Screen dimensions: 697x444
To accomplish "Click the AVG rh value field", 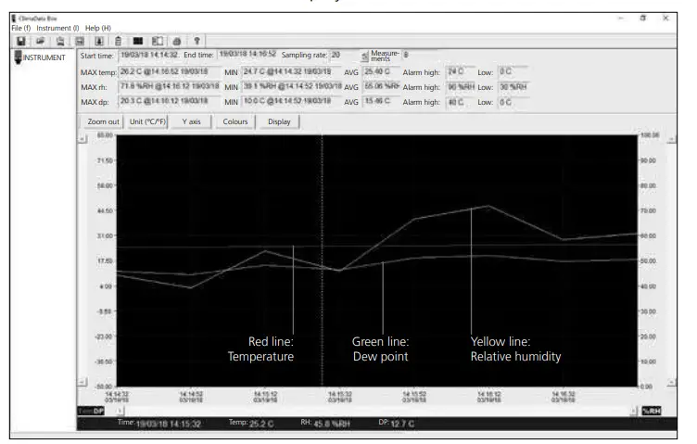I will 381,86.
